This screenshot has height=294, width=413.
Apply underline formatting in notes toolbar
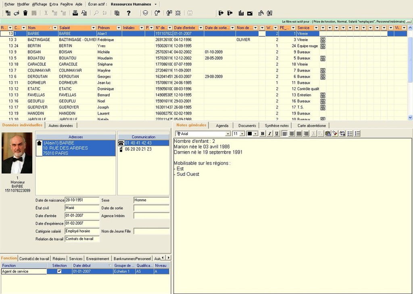(x=277, y=133)
